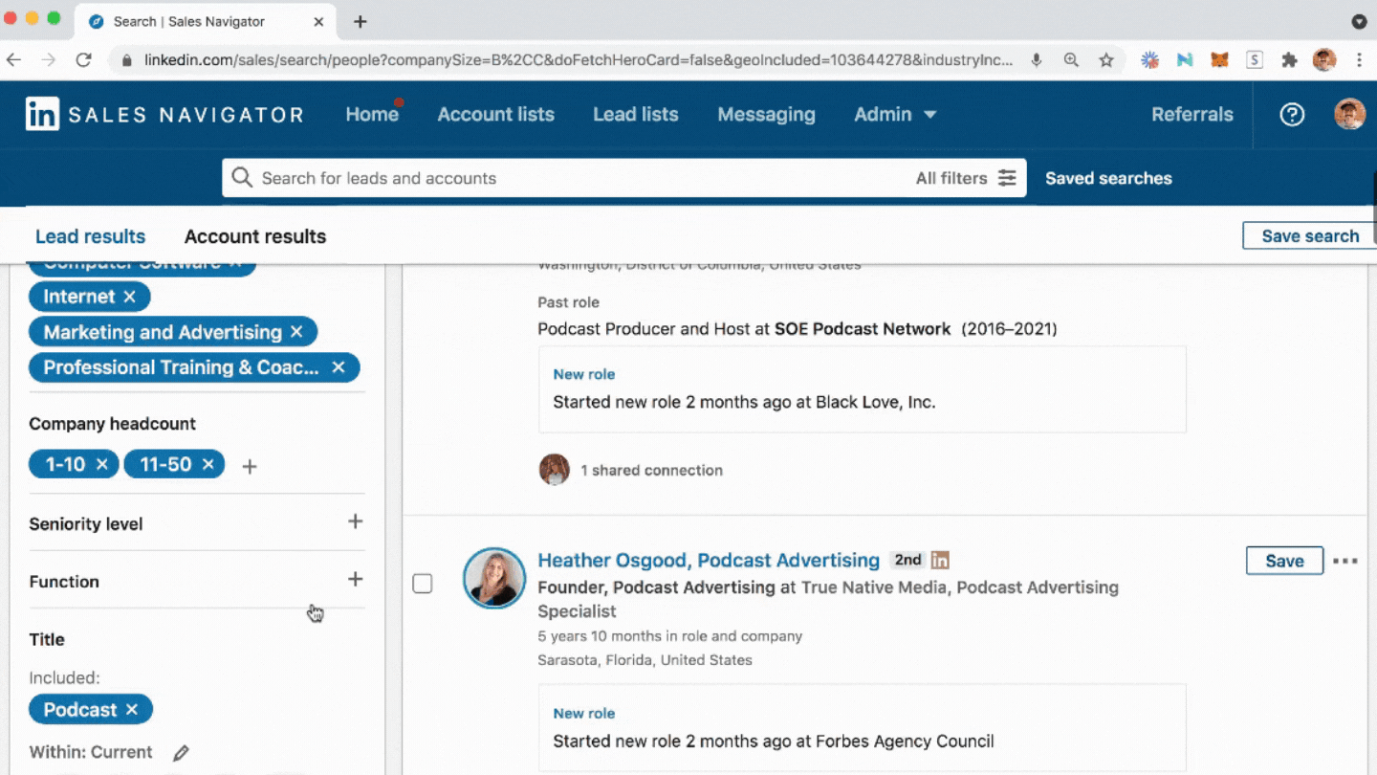Switch to Account results tab

[x=255, y=236]
